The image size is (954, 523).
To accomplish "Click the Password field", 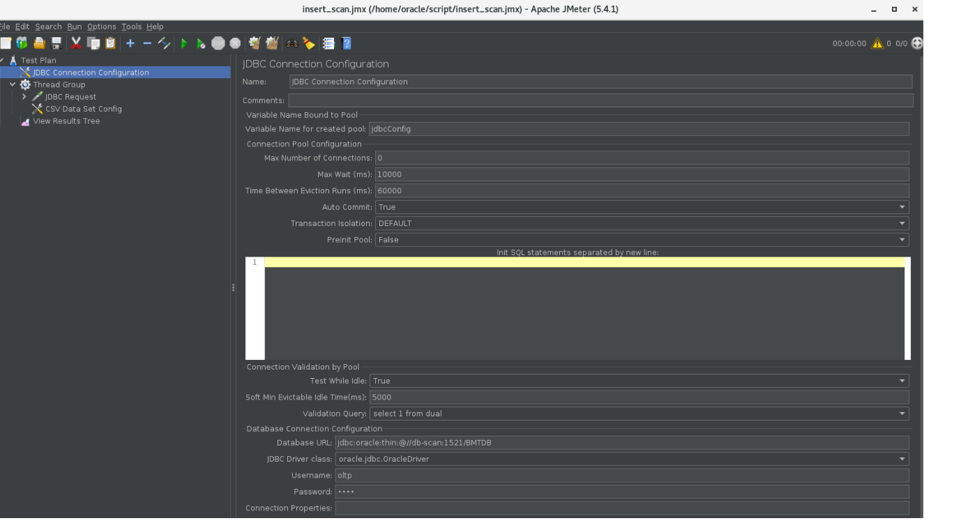I will pos(622,492).
